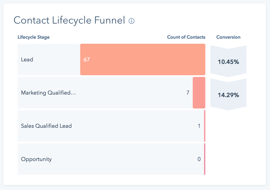Click the count 1 for Sales Qualified Lead
270x190 pixels.
[199, 125]
